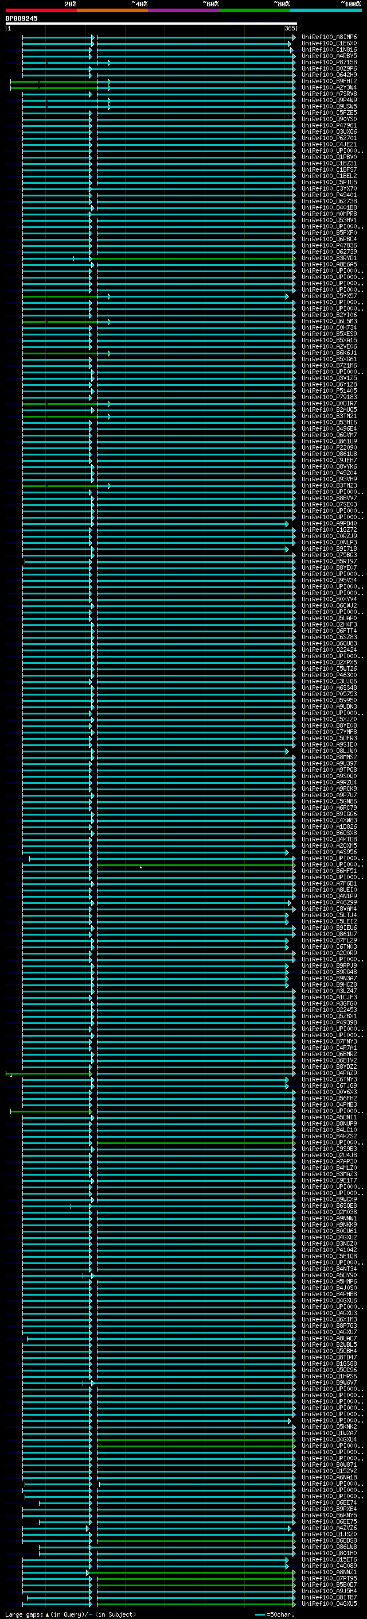Select hit UniRef100_B8MMS2

(329, 757)
